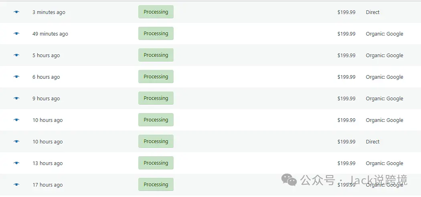This screenshot has height=197, width=421.
Task: Preview the order from 3 minutes ago
Action: (x=16, y=12)
